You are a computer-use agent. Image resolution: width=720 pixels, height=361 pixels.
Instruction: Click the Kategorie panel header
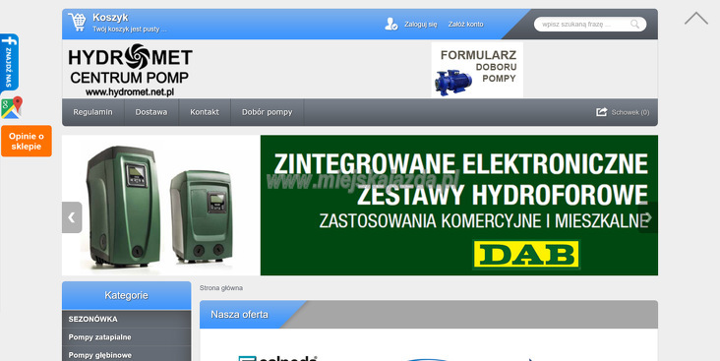126,295
